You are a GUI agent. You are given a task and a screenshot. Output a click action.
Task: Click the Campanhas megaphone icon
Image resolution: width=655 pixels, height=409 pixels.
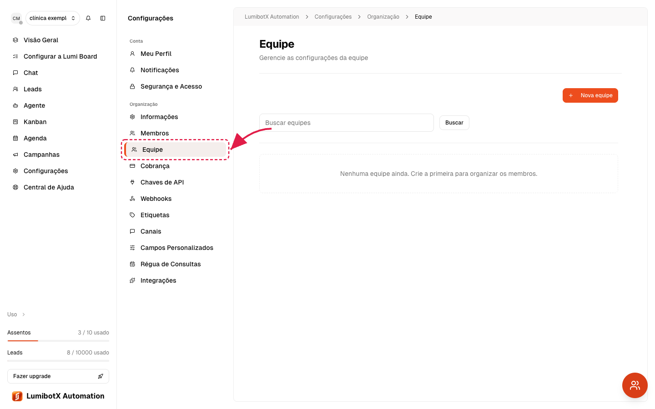coord(15,155)
